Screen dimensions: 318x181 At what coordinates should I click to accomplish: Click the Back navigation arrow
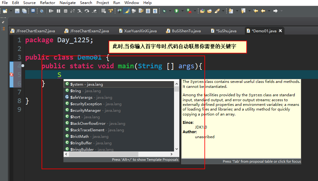click(x=263, y=11)
